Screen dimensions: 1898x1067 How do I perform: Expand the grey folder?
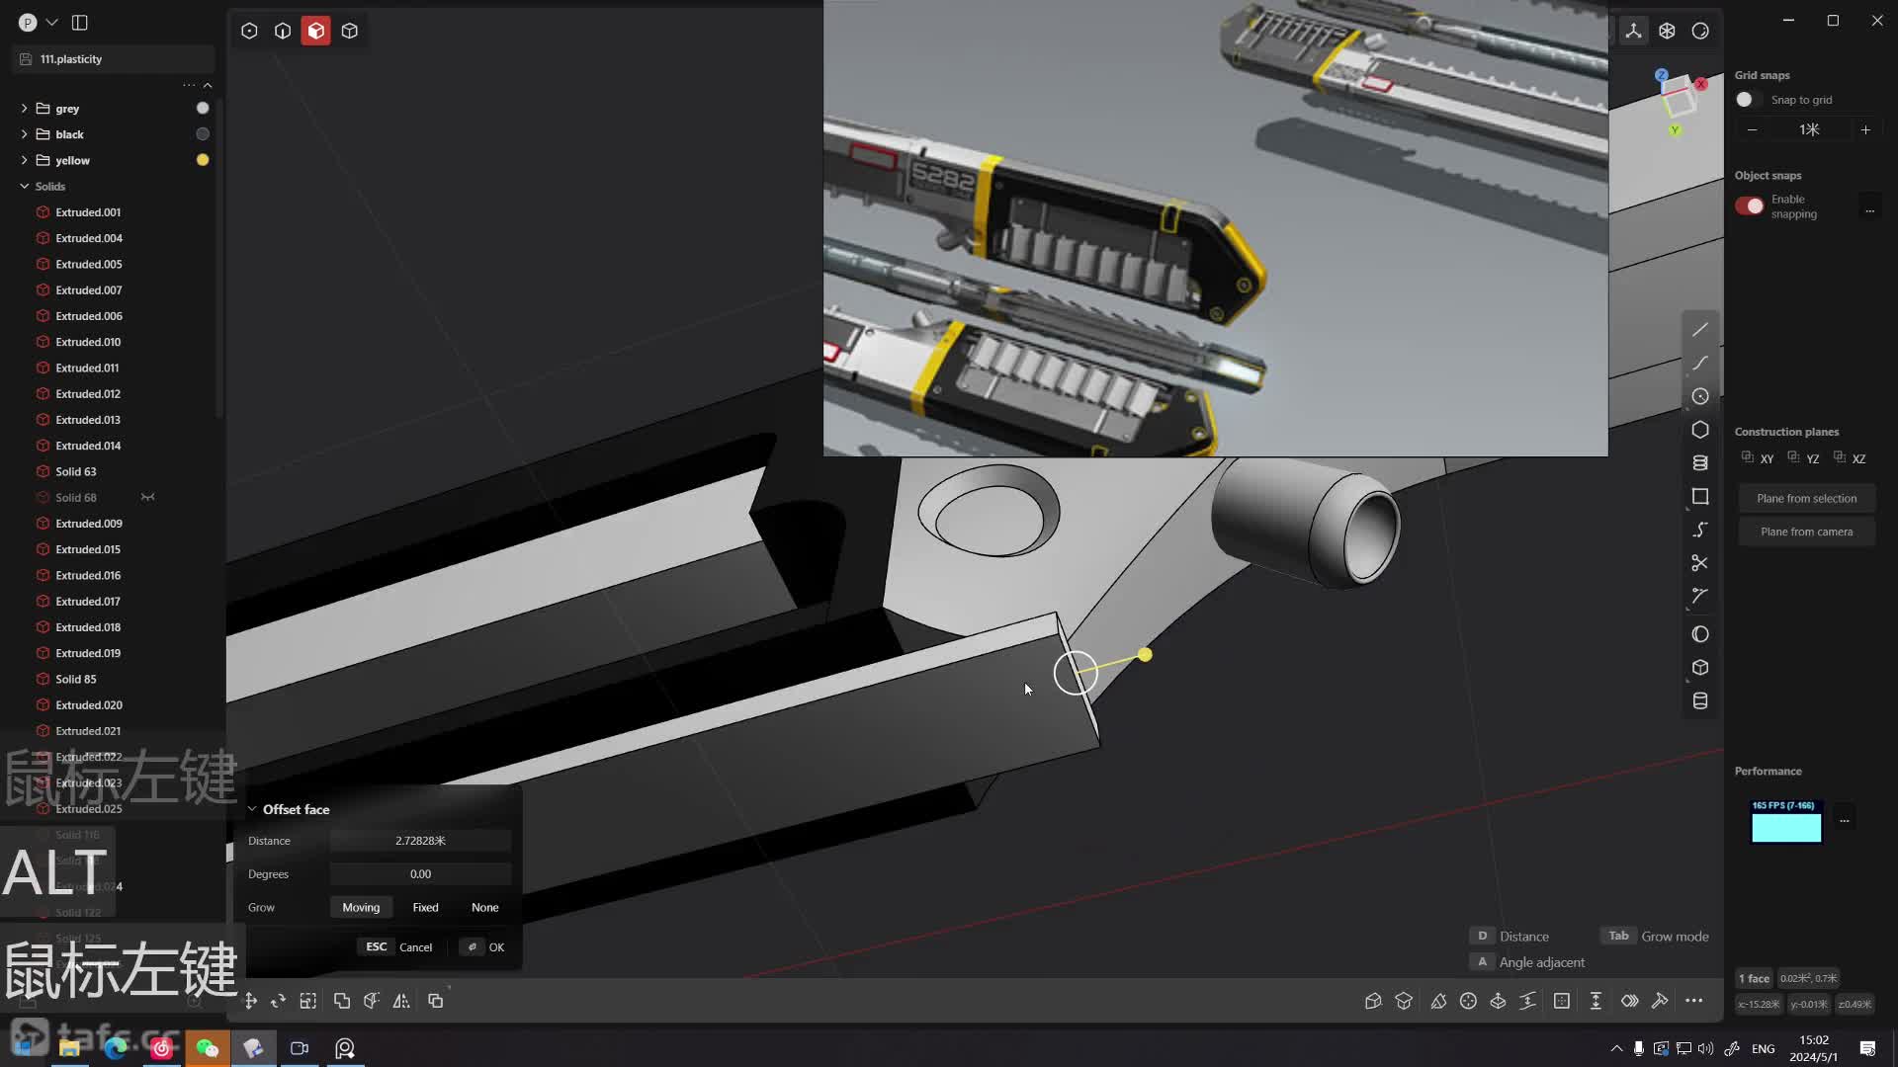(x=24, y=108)
